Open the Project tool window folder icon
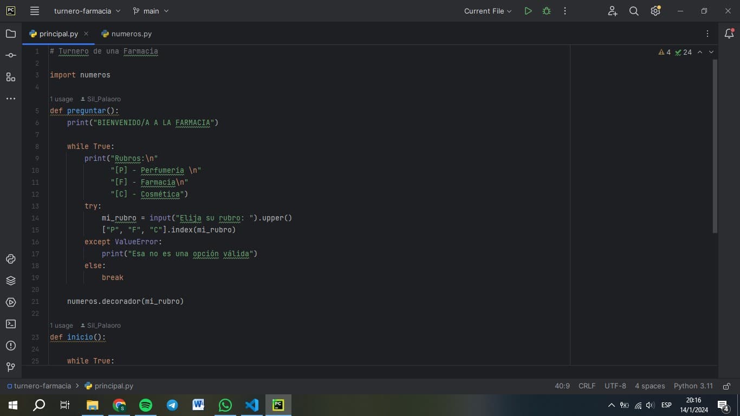740x416 pixels. click(11, 34)
